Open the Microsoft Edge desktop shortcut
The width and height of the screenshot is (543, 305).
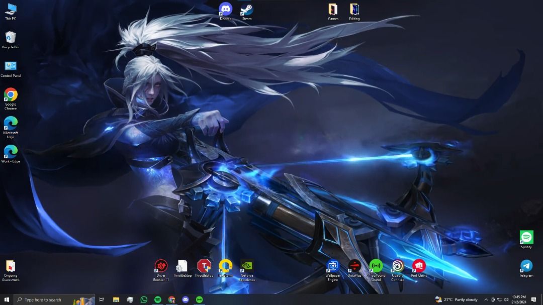[x=11, y=128]
